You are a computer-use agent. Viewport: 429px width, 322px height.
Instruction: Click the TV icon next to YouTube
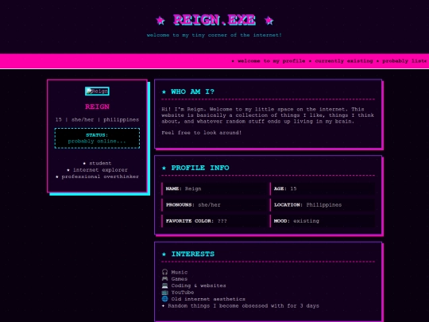(x=164, y=292)
